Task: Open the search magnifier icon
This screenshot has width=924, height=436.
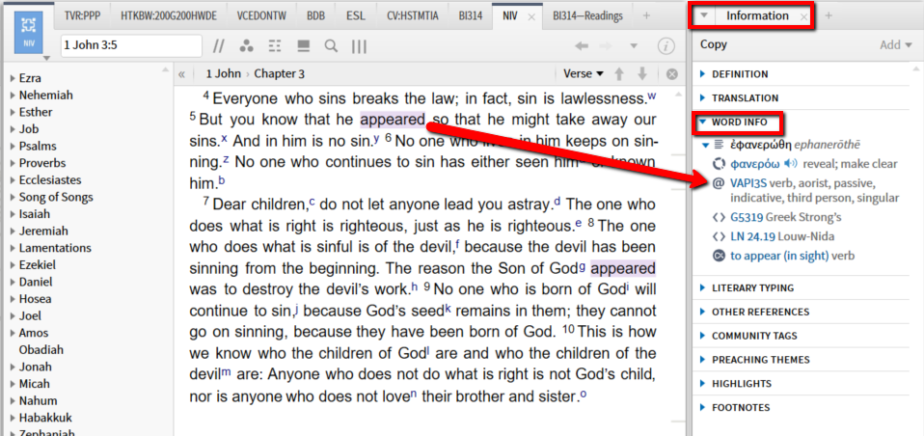Action: coord(332,46)
